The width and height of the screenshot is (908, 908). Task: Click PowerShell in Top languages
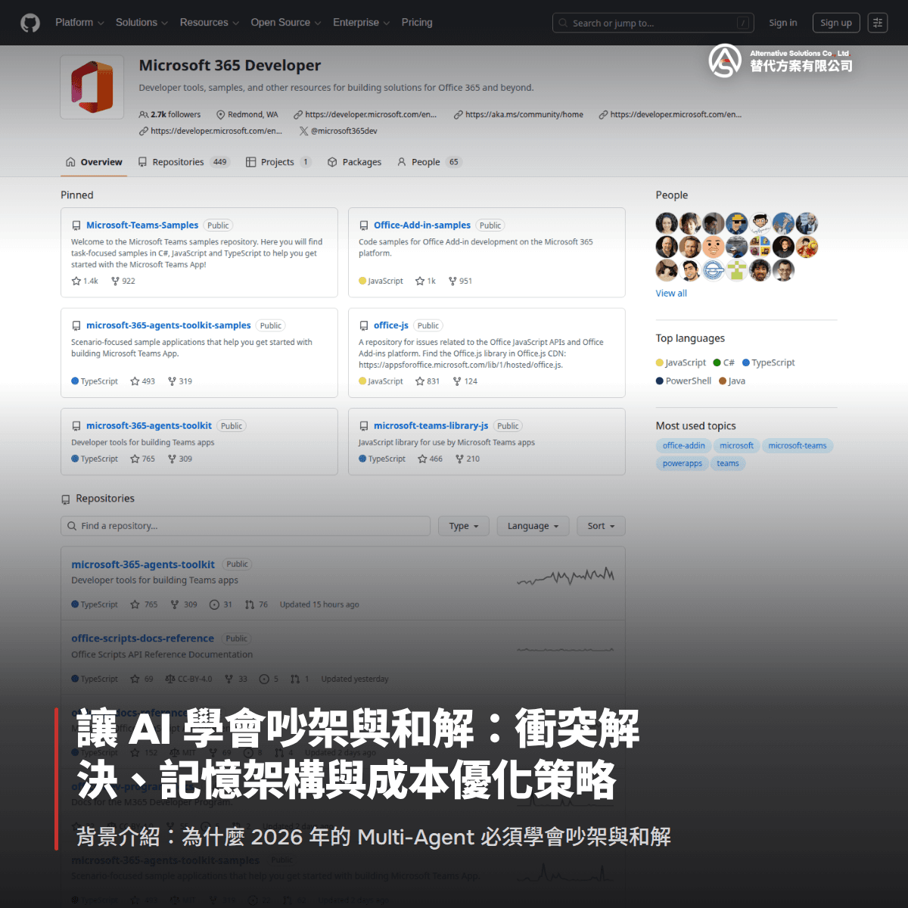[x=684, y=381]
